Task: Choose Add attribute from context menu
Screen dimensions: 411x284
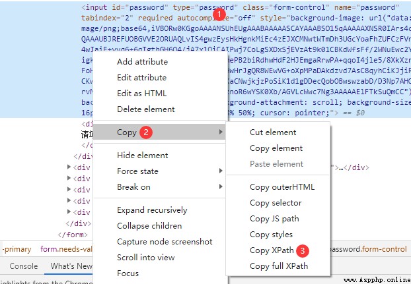Action: pyautogui.click(x=142, y=62)
